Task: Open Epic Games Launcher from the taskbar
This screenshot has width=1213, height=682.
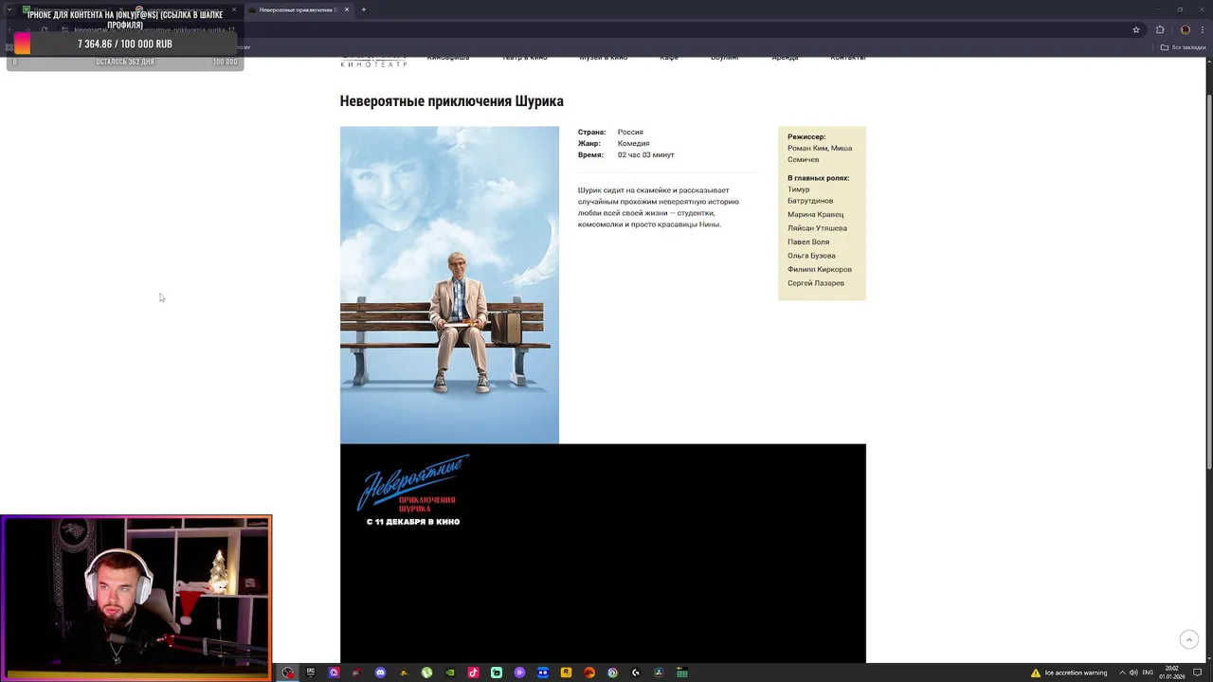Action: tap(311, 673)
